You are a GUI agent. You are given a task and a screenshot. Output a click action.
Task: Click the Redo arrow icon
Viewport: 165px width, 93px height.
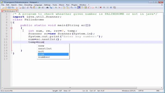click(x=43, y=7)
